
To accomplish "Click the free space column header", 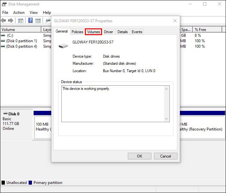I will (x=186, y=30).
